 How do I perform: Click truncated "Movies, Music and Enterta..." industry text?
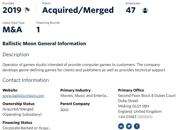click(84, 96)
